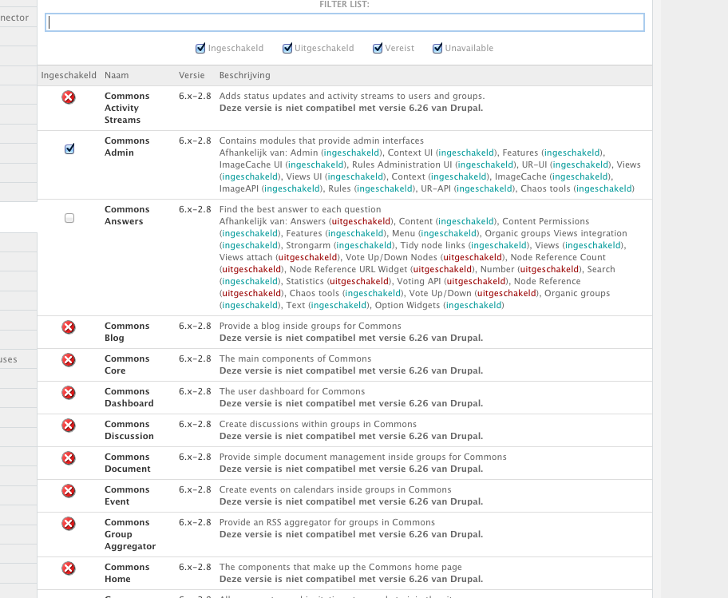
Task: Select the Commons Document module name
Action: tap(127, 463)
